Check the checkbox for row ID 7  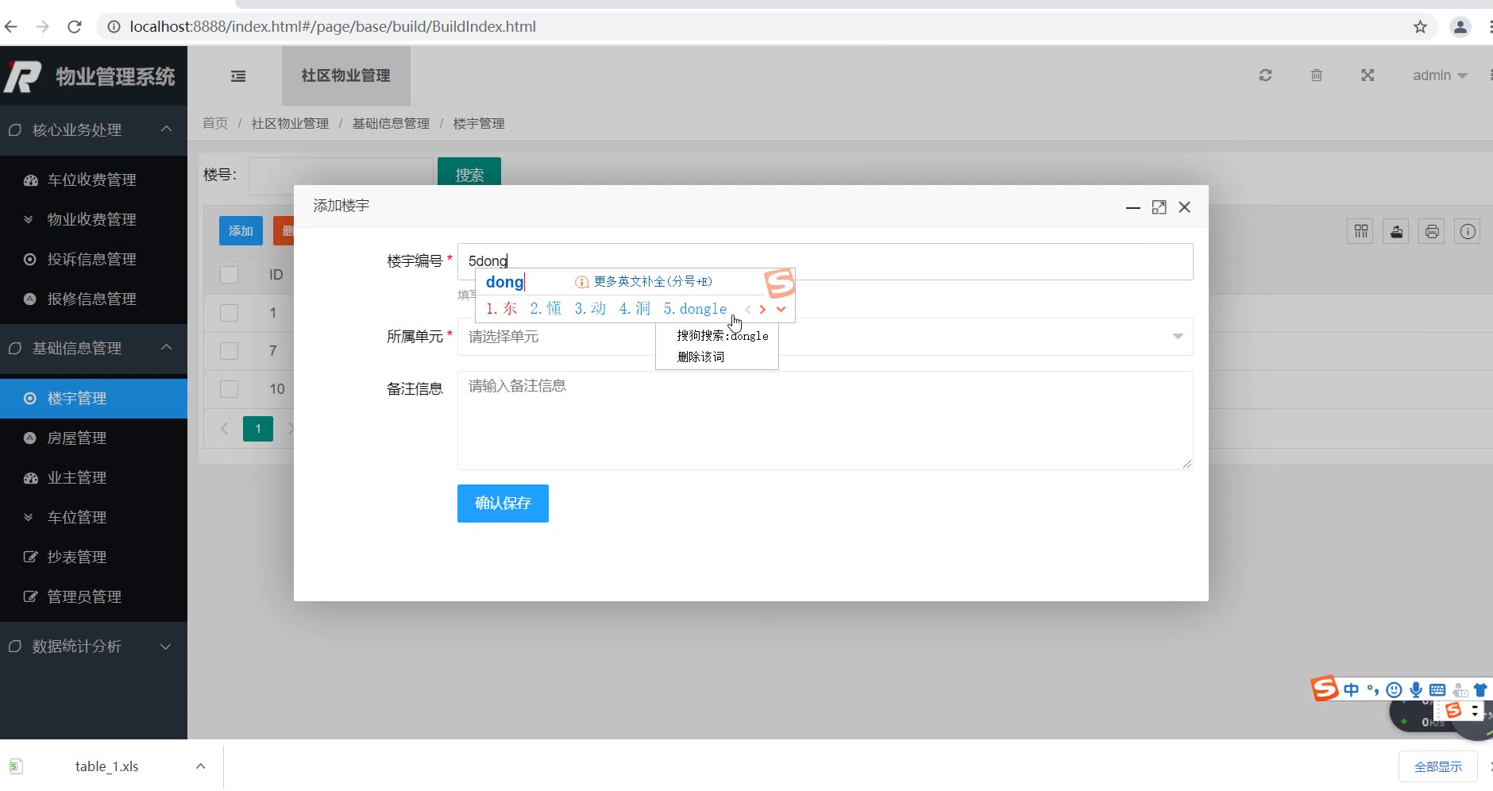(230, 351)
